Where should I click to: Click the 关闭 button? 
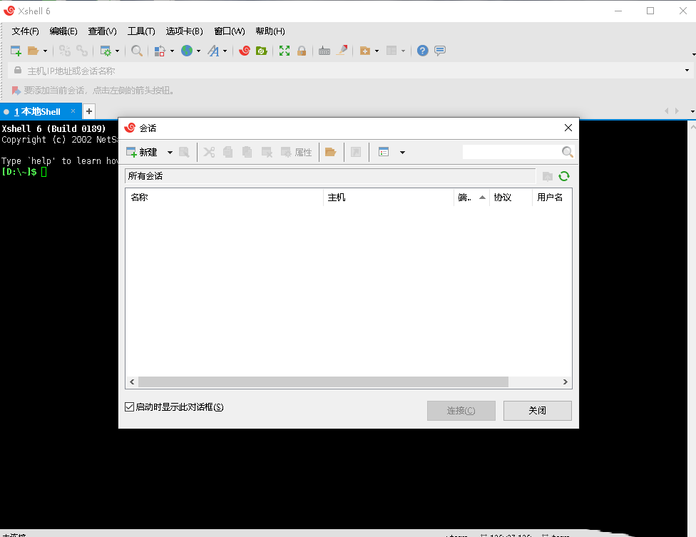click(538, 411)
